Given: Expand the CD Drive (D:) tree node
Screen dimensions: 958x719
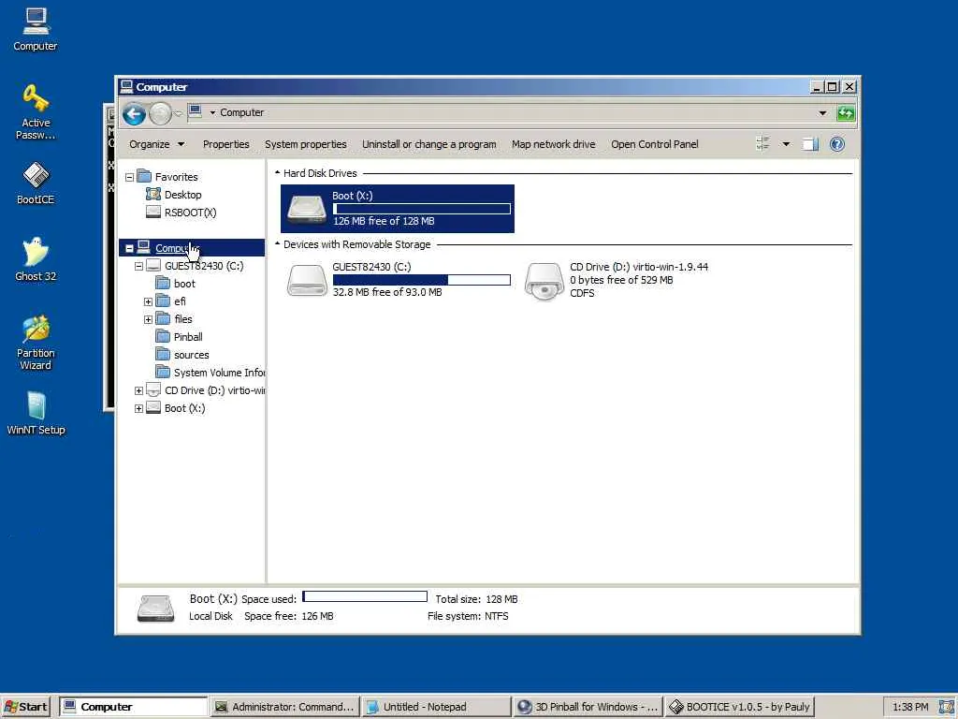Looking at the screenshot, I should coord(138,390).
